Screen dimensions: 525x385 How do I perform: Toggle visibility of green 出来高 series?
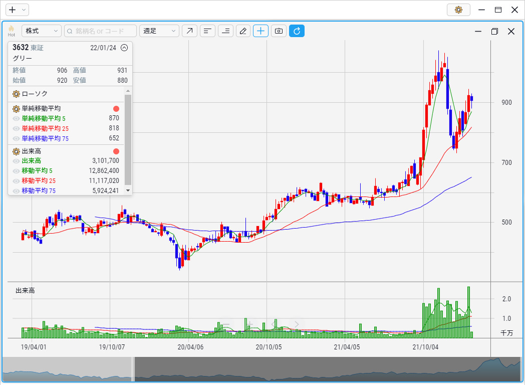(16, 161)
